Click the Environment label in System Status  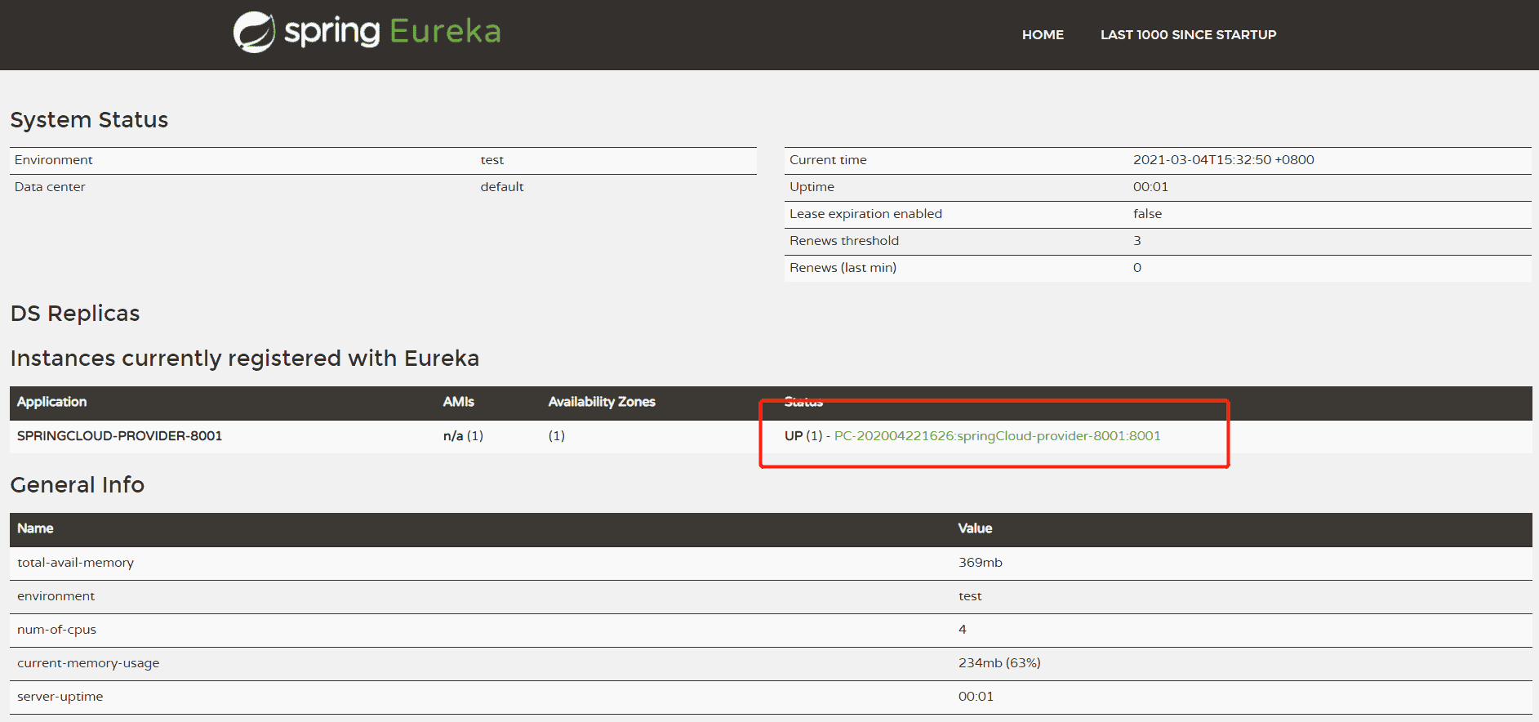click(53, 160)
